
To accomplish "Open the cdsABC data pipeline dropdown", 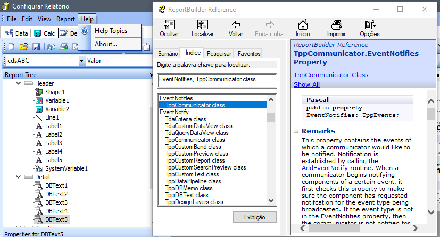I will pyautogui.click(x=81, y=61).
